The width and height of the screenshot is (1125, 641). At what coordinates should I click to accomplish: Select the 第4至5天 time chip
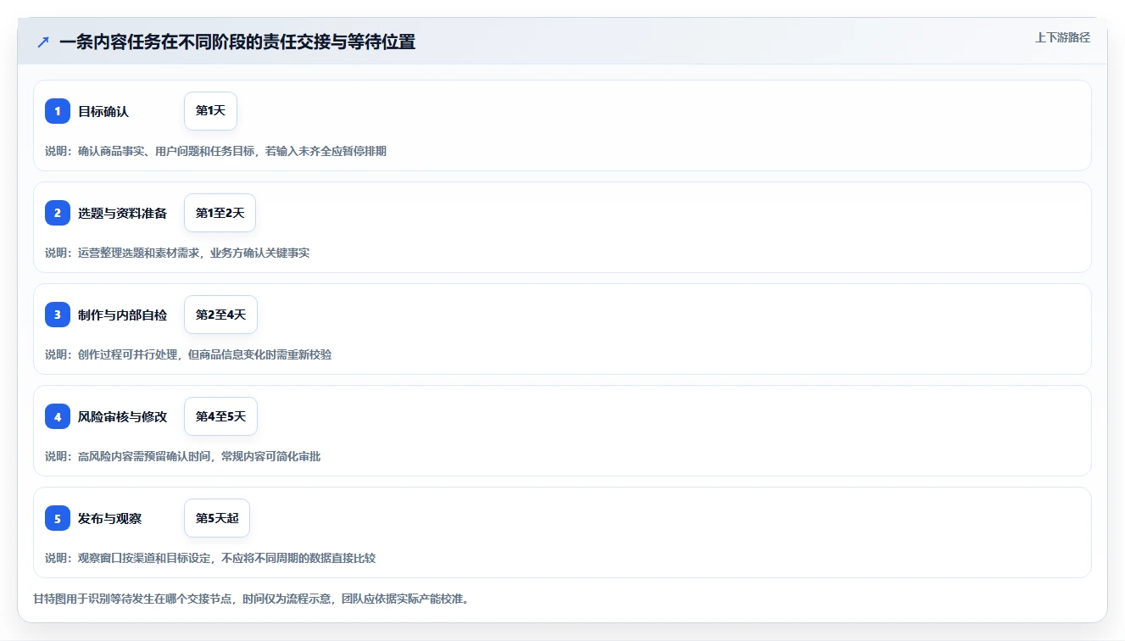[x=220, y=416]
